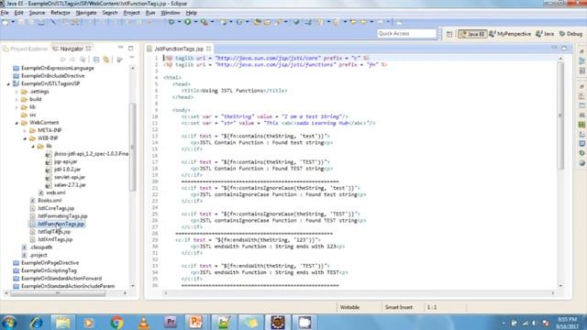587x330 pixels.
Task: Open Adobe Premiere from the taskbar
Action: pos(171,323)
